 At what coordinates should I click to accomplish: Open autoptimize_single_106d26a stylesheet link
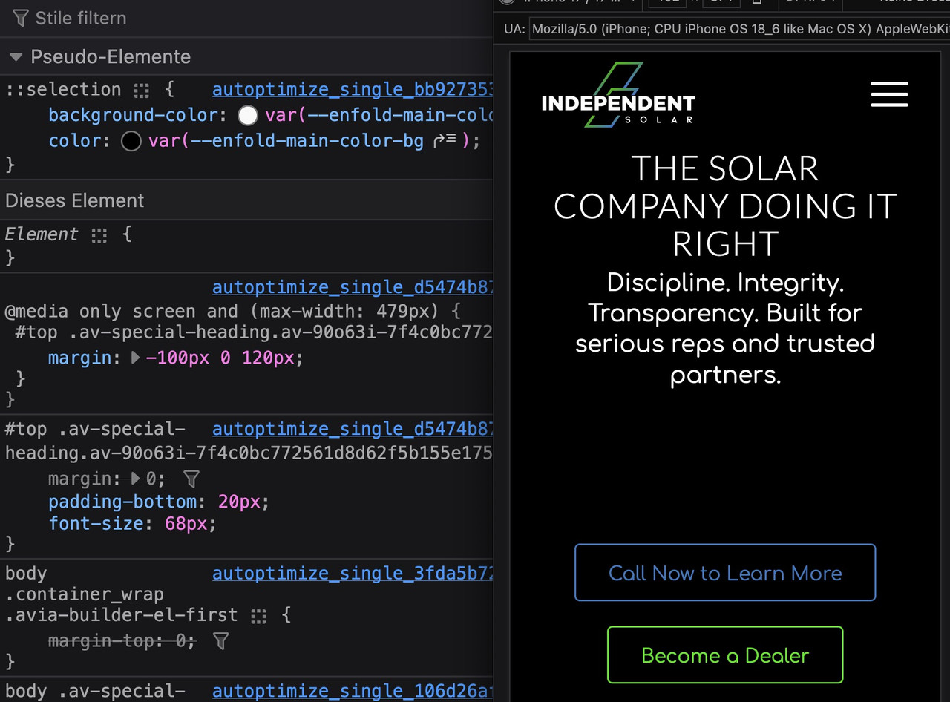(x=353, y=692)
